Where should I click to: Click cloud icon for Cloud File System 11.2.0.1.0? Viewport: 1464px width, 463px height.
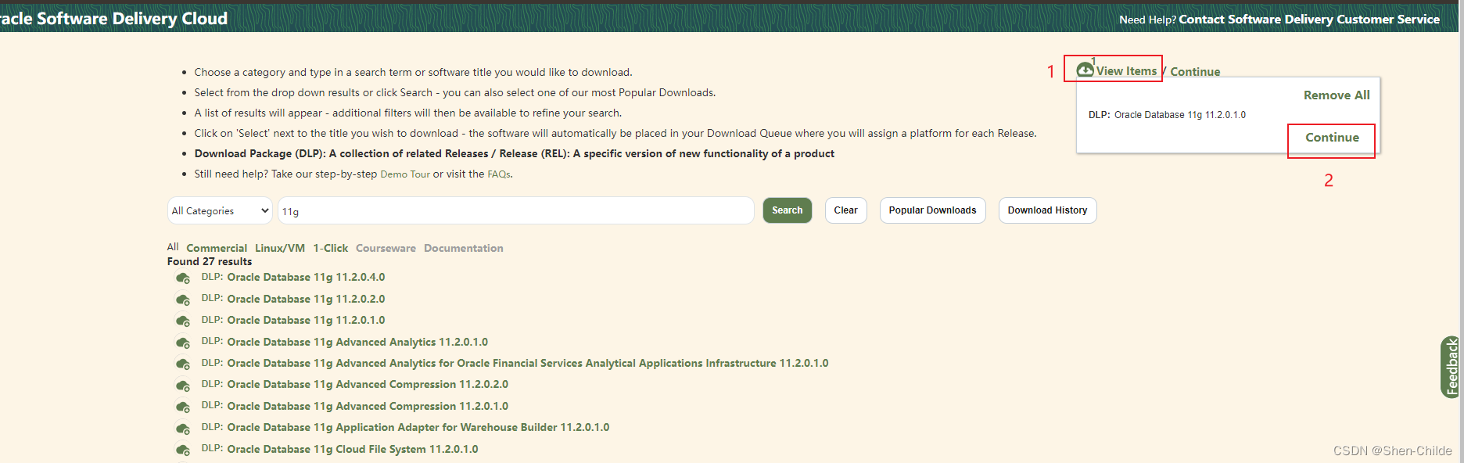click(x=183, y=450)
